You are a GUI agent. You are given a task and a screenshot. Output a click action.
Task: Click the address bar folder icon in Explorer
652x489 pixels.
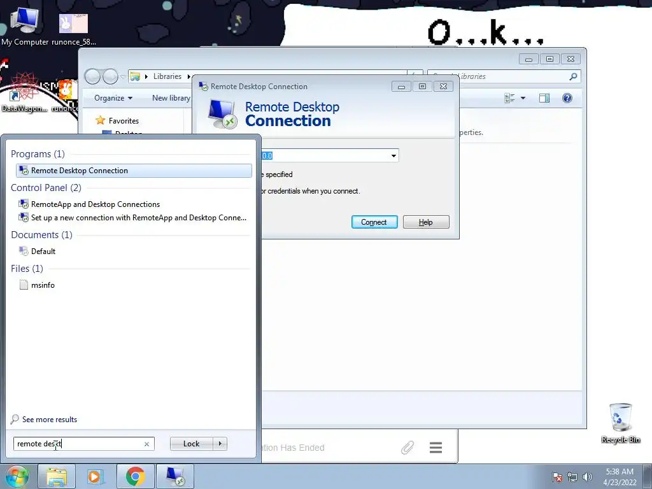(135, 76)
